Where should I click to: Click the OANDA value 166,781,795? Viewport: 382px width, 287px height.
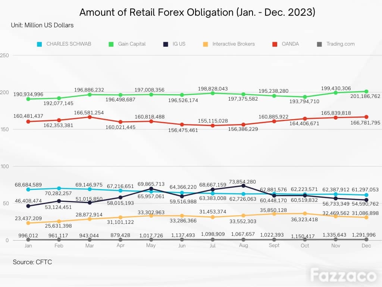(365, 123)
